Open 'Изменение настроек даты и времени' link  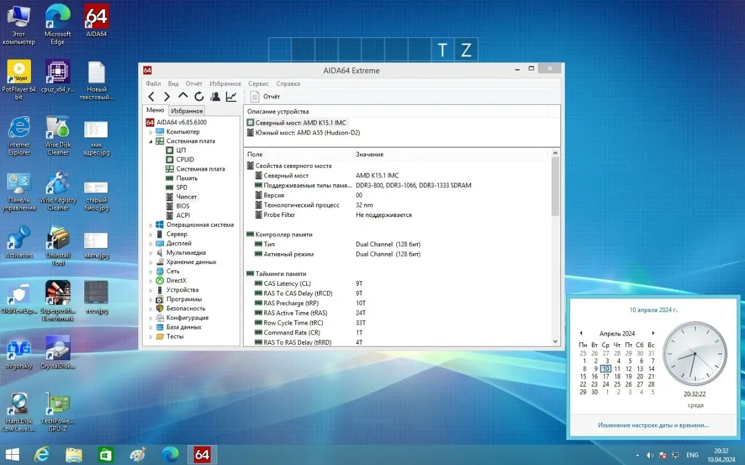pyautogui.click(x=653, y=424)
